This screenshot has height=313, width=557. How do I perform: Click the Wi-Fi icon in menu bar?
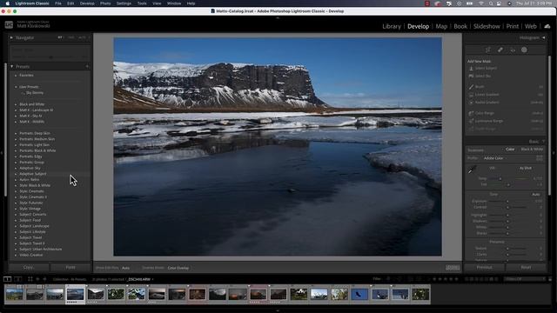pyautogui.click(x=481, y=3)
